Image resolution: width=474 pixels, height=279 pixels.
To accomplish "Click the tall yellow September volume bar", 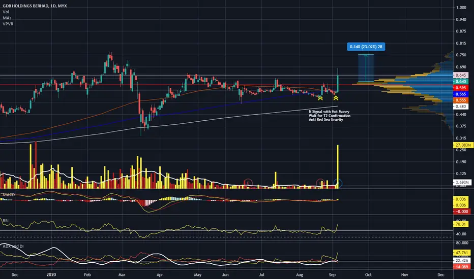I will click(x=337, y=166).
